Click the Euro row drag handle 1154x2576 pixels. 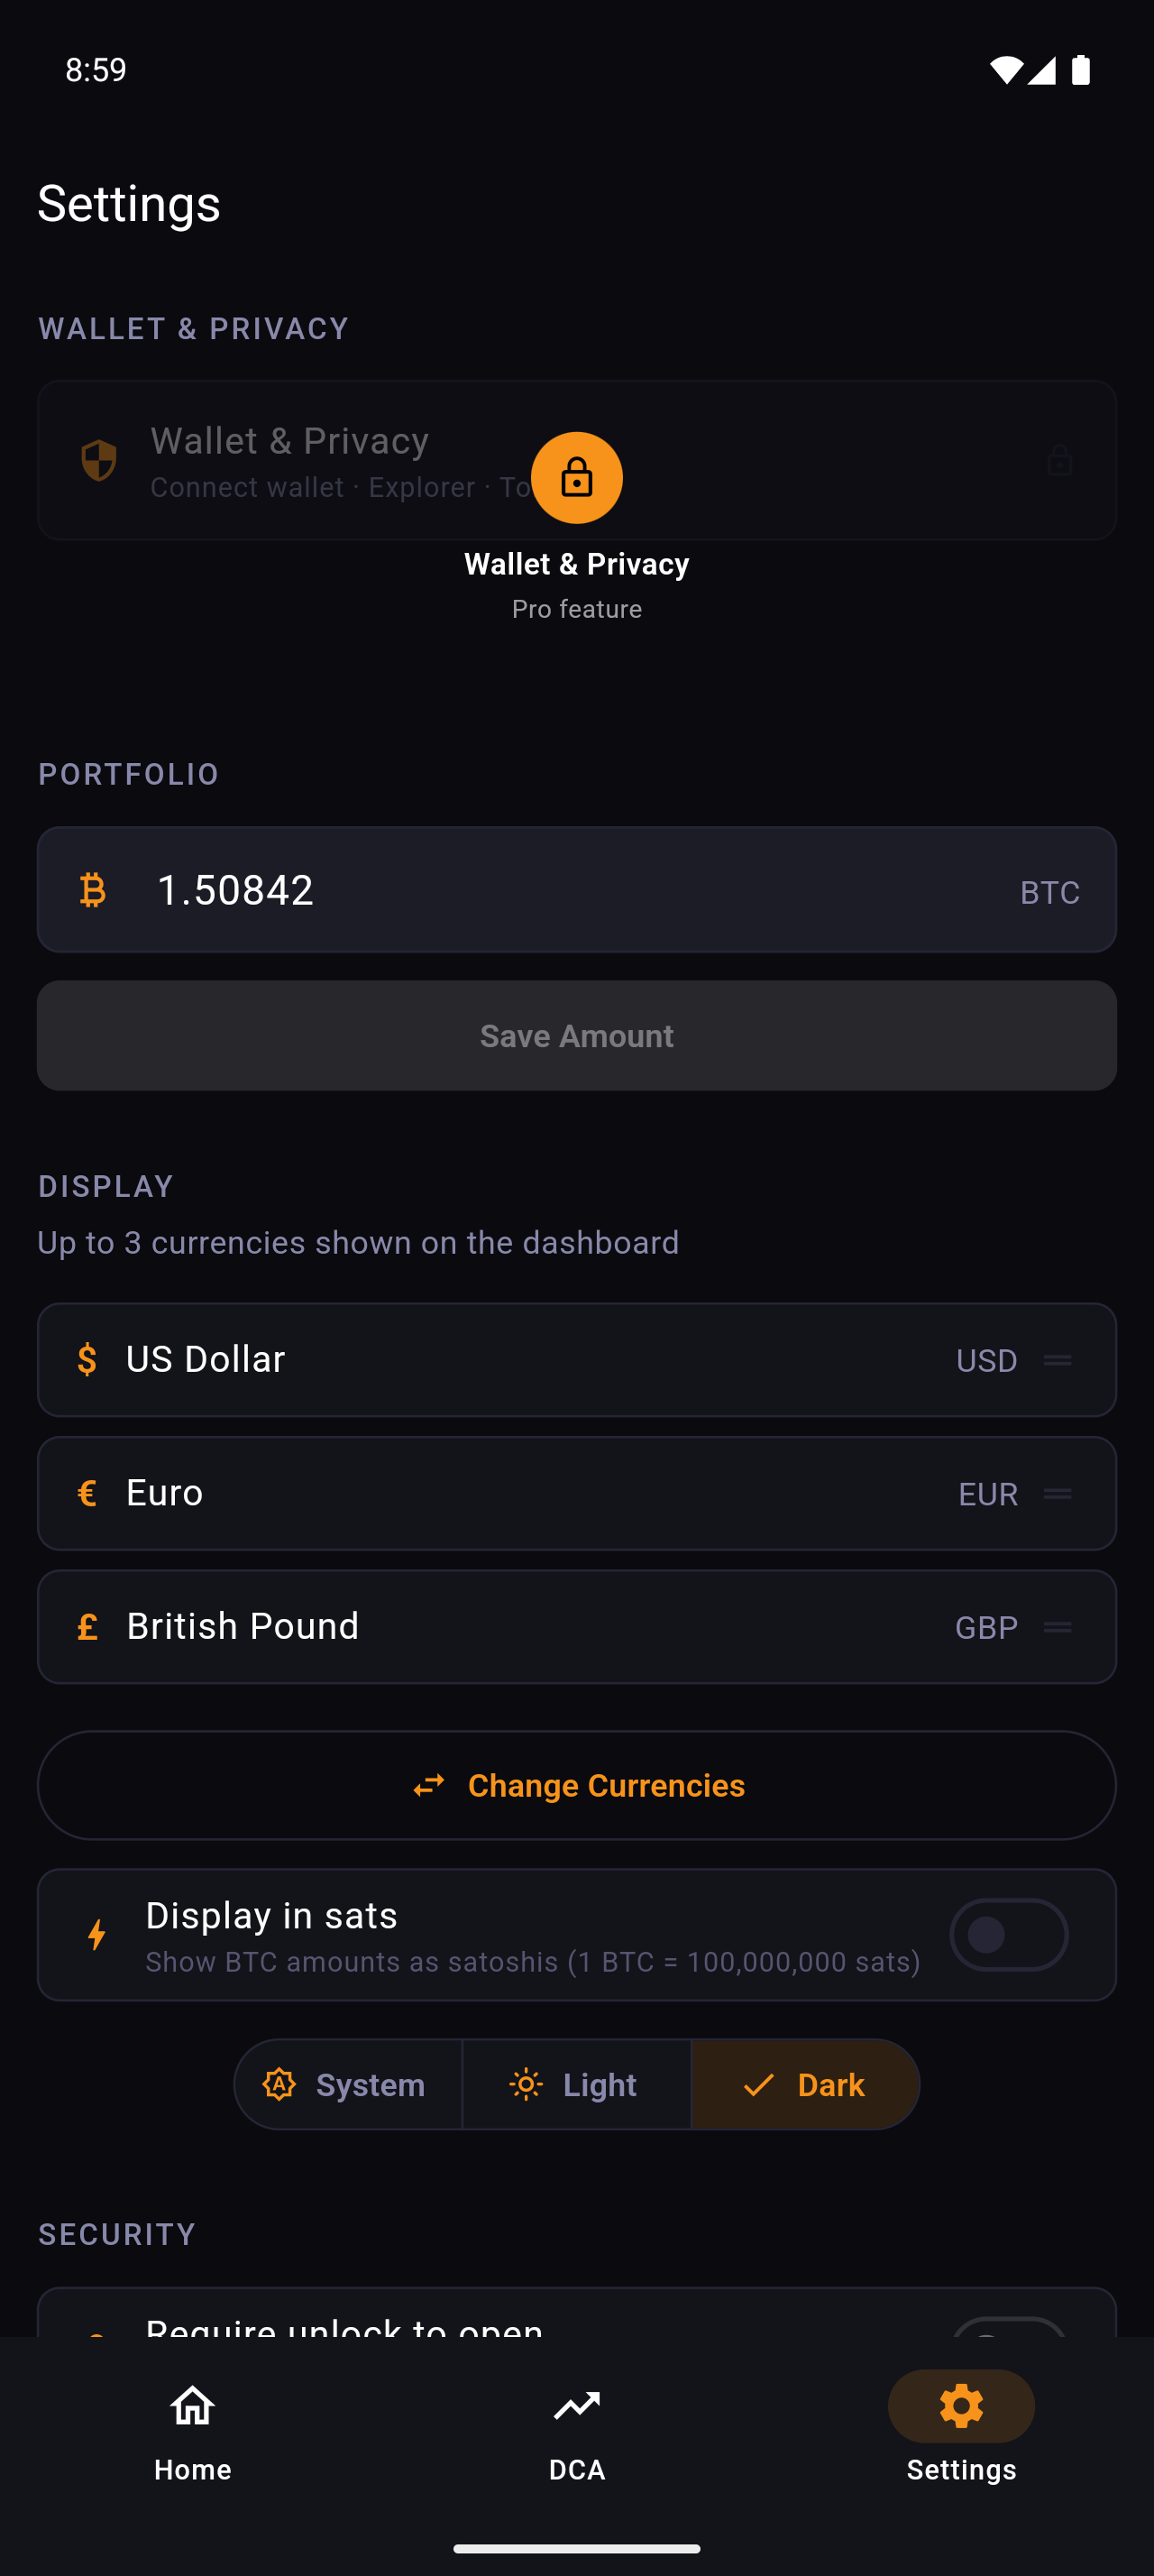[1058, 1493]
